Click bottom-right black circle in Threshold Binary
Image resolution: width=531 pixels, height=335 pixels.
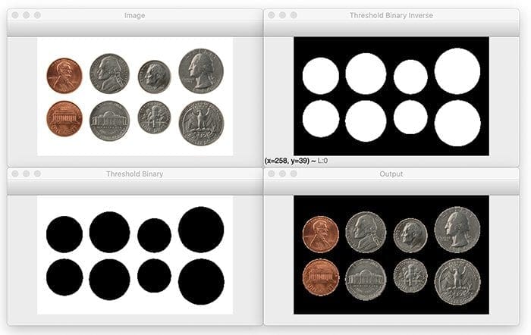point(201,280)
